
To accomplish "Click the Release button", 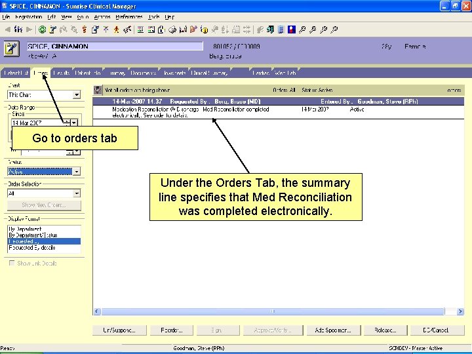I will [x=385, y=330].
